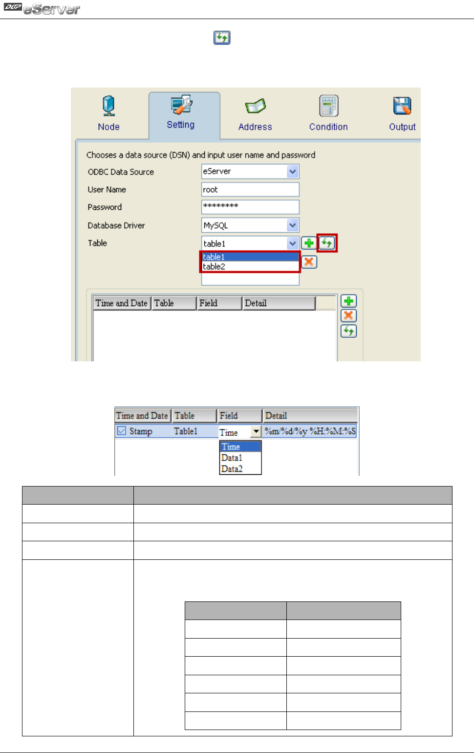Select table2 in the table list
Screen dimensions: 474x753
click(x=250, y=266)
